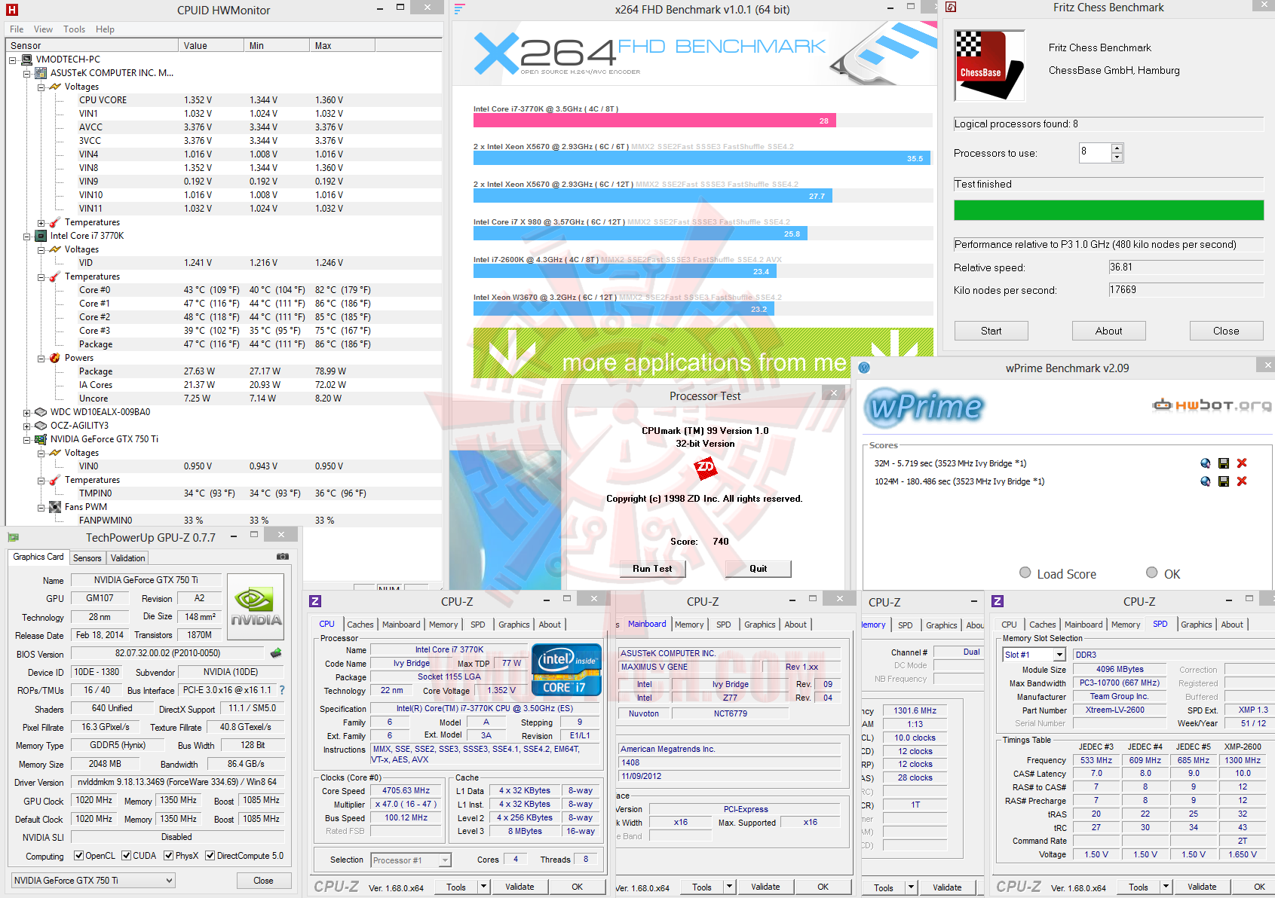This screenshot has width=1275, height=898.
Task: Toggle the PhysX checkbox in GPU-Z
Action: [169, 856]
